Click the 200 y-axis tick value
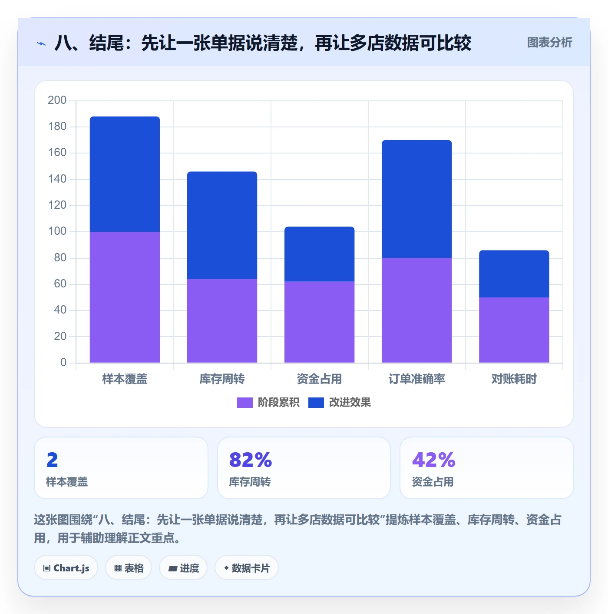This screenshot has height=614, width=608. 57,100
